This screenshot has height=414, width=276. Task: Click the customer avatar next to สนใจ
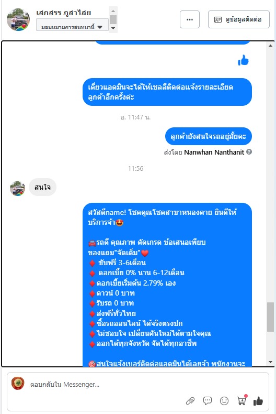coord(17,188)
